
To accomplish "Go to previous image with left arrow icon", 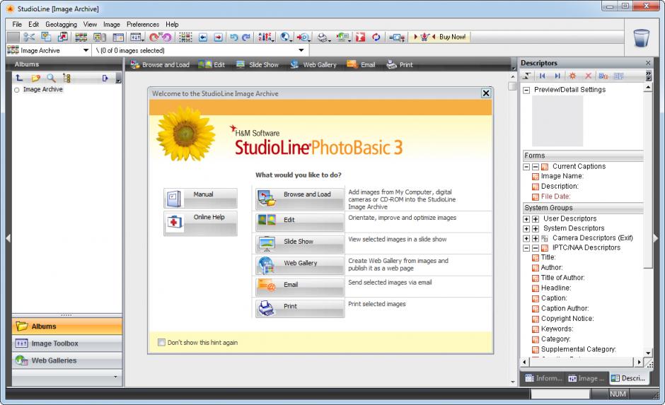I will tap(203, 37).
